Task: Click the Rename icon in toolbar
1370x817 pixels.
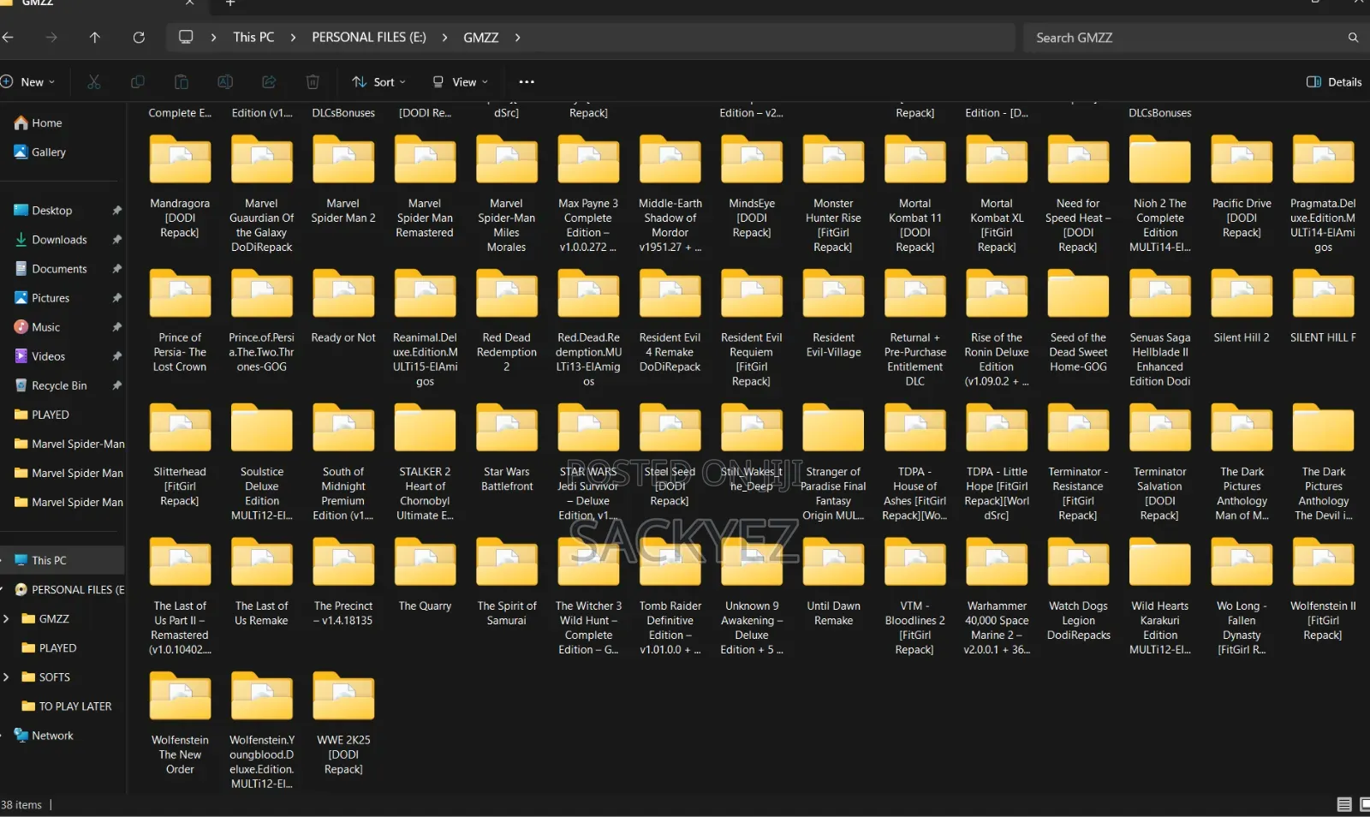Action: 225,82
